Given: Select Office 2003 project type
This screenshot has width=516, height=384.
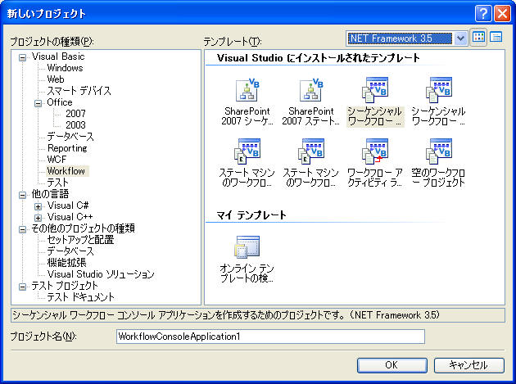Looking at the screenshot, I should pos(75,125).
